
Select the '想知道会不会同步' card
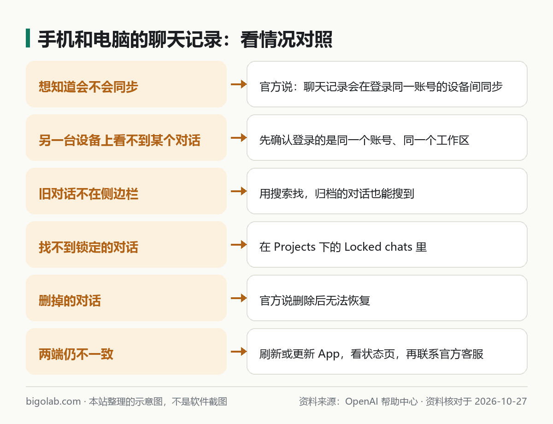(x=126, y=84)
